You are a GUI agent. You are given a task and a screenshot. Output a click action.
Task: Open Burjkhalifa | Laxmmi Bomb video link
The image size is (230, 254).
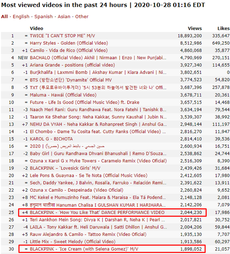pyautogui.click(x=98, y=72)
